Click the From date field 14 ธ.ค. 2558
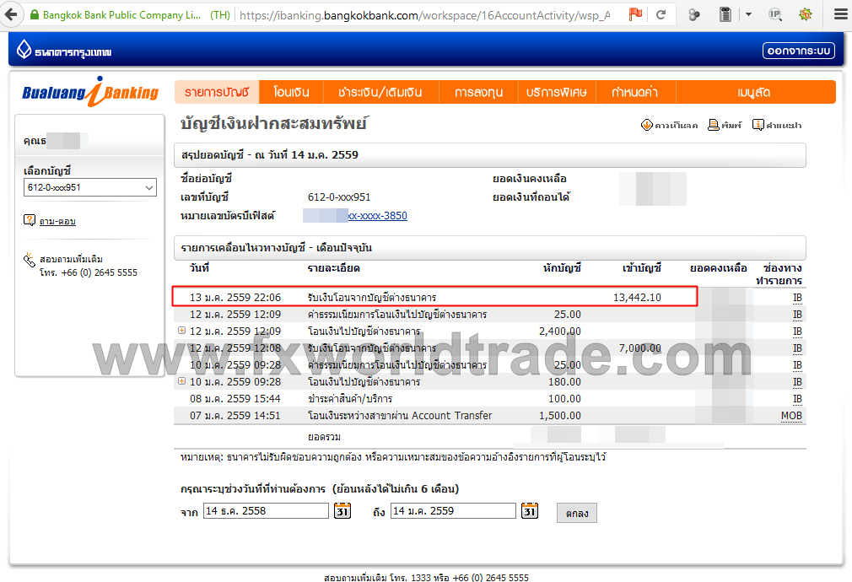The height and width of the screenshot is (582, 852). 267,511
